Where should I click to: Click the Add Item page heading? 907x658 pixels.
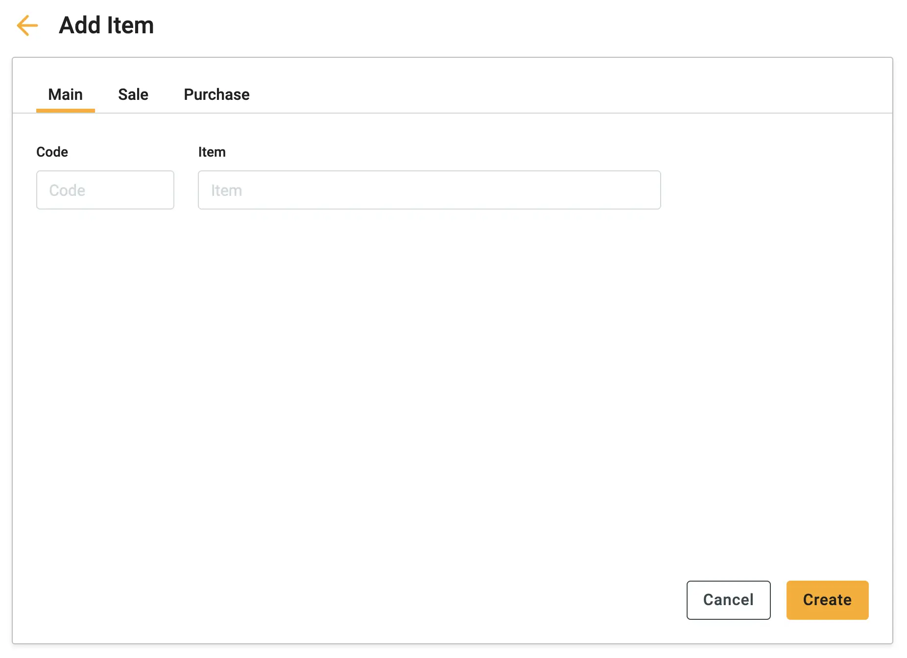click(x=106, y=25)
